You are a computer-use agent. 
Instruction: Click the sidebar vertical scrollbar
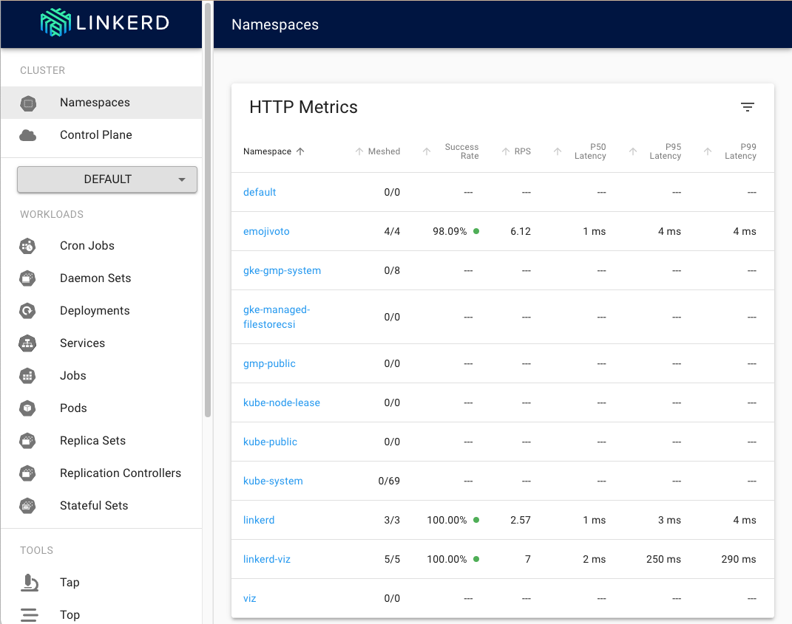[x=208, y=209]
